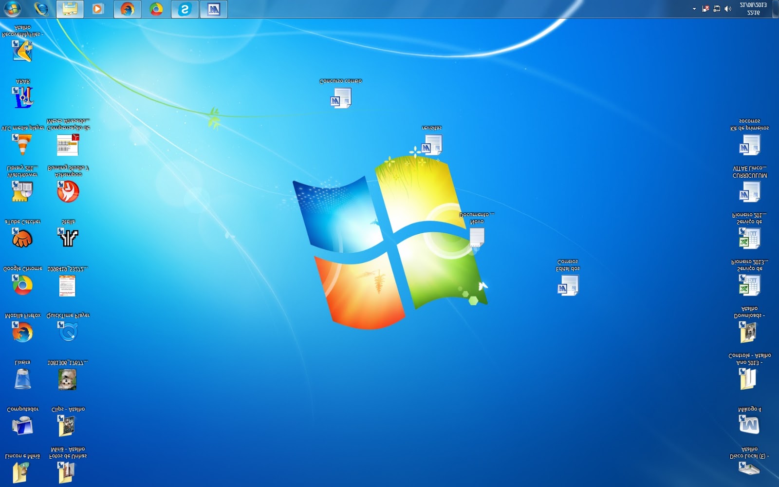Select the RecoverMyFiles shortcut icon
Image resolution: width=779 pixels, height=487 pixels.
coord(22,51)
